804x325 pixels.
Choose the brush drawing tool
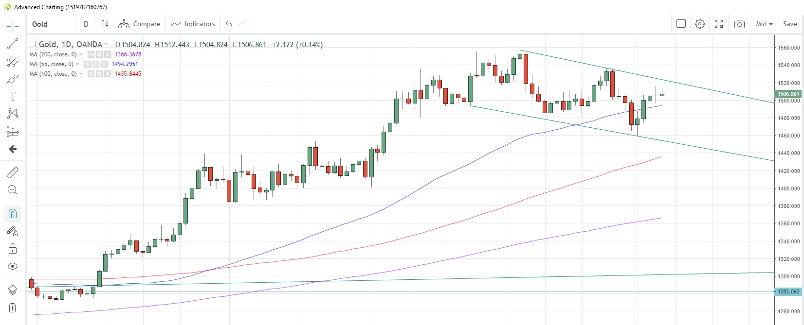13,79
